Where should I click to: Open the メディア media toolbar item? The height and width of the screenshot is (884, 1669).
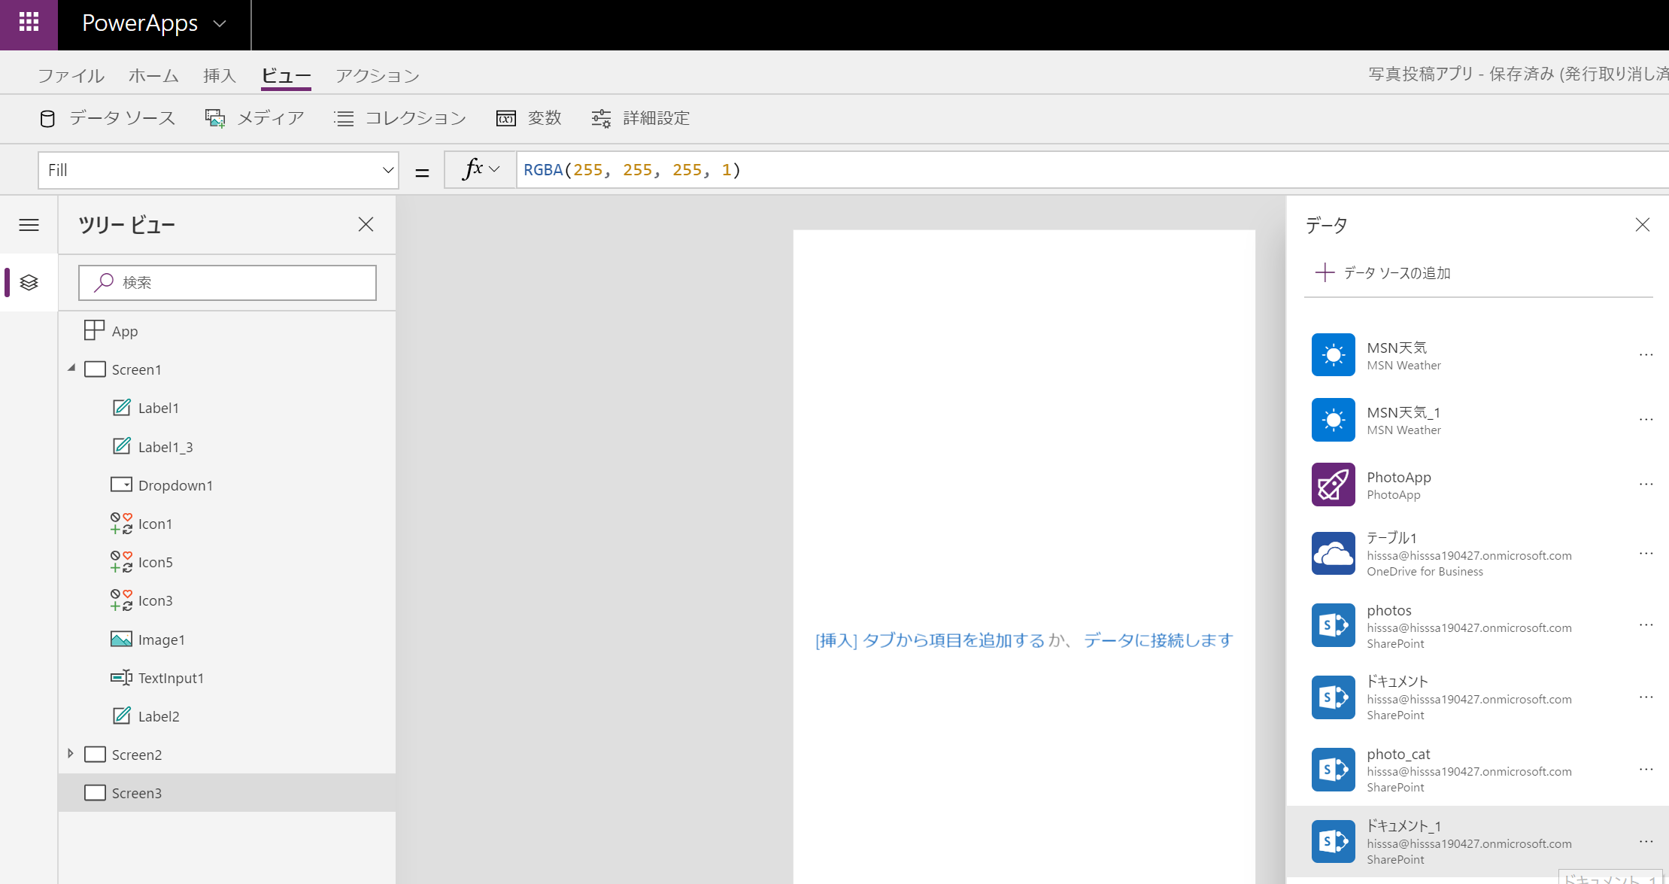point(255,118)
